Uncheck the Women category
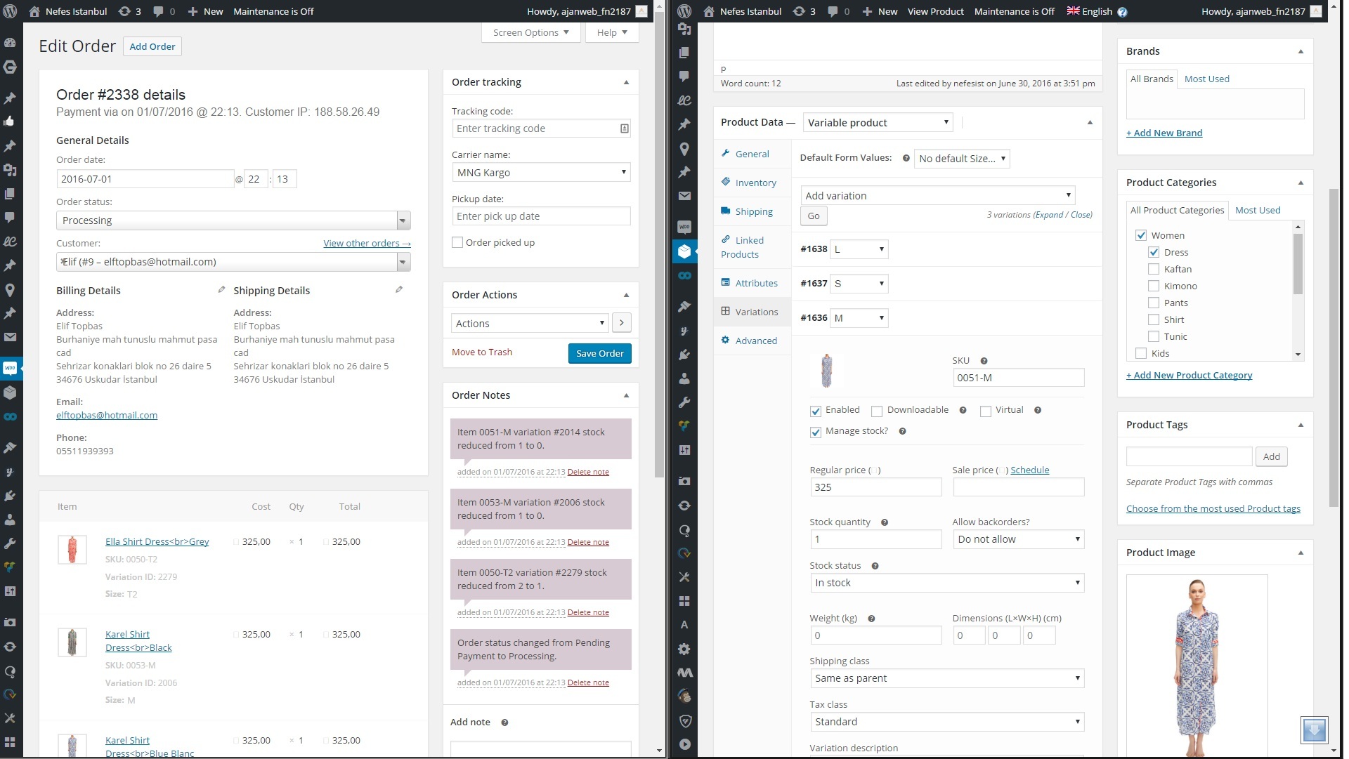Image resolution: width=1349 pixels, height=759 pixels. pos(1141,235)
